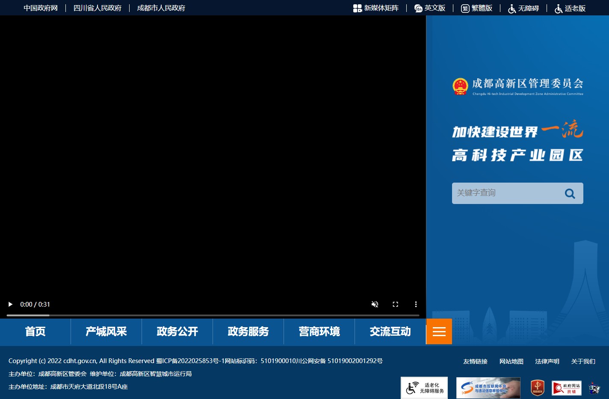Enable 适老版 senior-friendly mode text link
Image resolution: width=609 pixels, height=399 pixels.
pos(575,8)
